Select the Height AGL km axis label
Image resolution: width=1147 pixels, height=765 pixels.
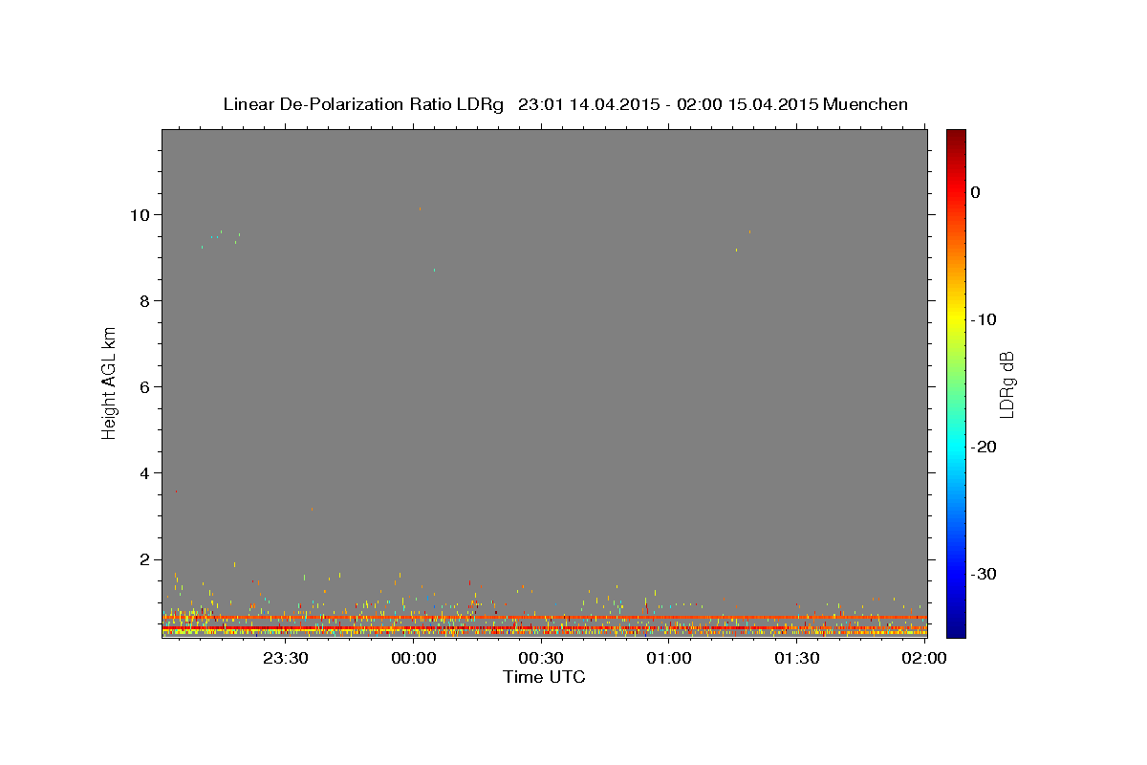[x=110, y=382]
